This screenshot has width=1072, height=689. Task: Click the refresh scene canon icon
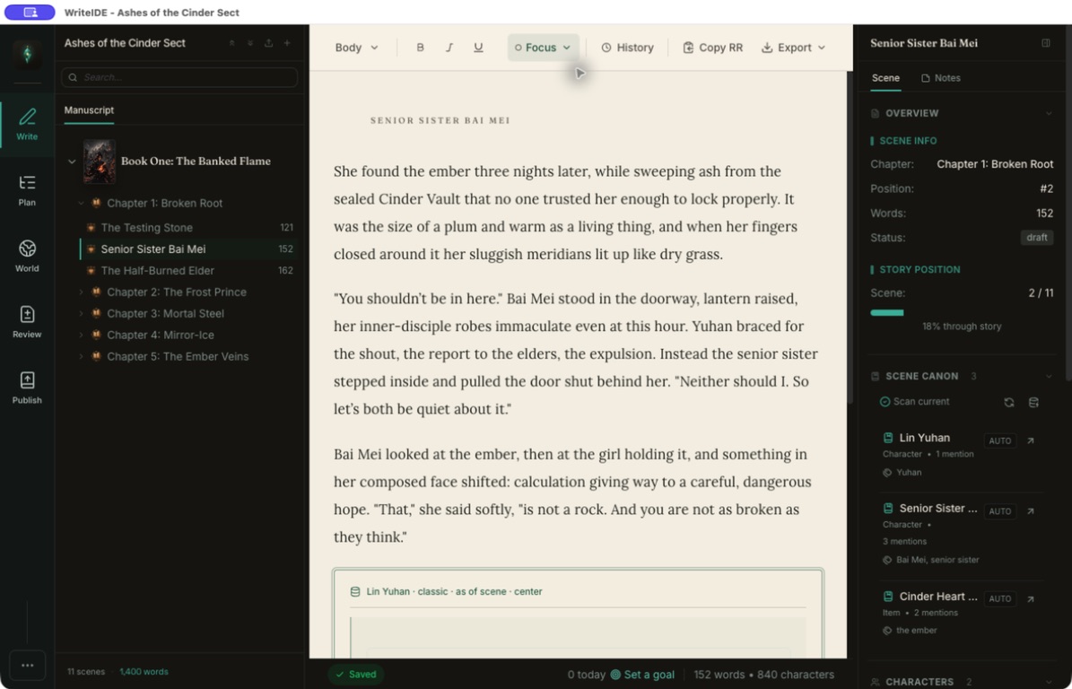pos(1009,403)
